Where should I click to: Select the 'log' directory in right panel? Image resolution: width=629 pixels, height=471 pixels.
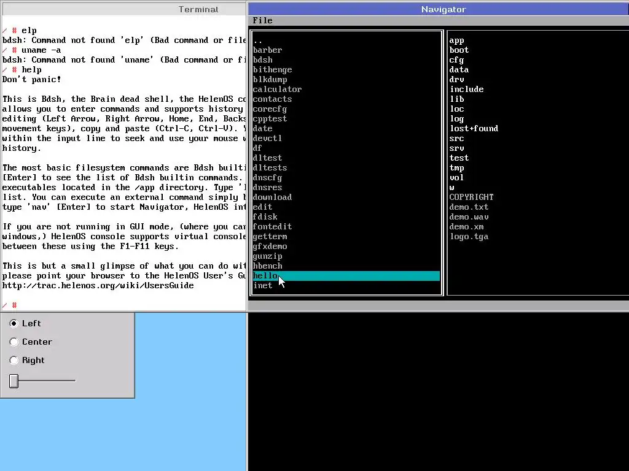[456, 118]
